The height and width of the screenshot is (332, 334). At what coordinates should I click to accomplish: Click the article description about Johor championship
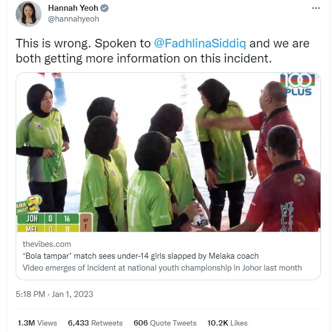162,268
